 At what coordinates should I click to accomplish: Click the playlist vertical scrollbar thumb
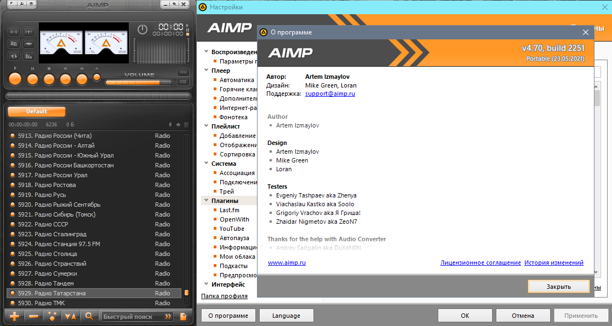pos(187,293)
